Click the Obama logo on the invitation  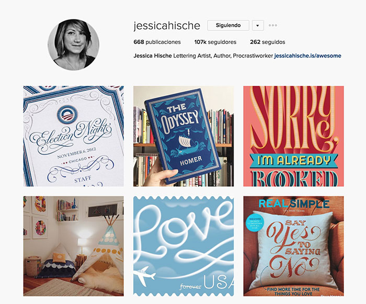67,115
